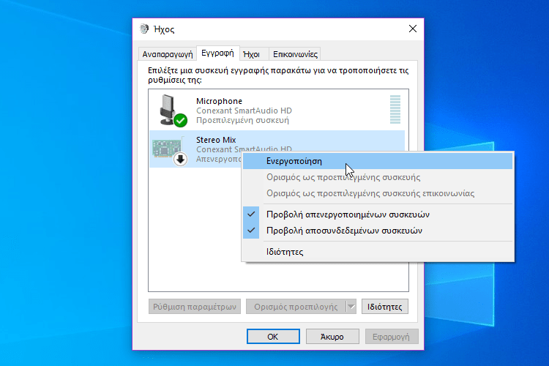Image resolution: width=549 pixels, height=366 pixels.
Task: Close the Ήχος dialog window
Action: pos(413,29)
